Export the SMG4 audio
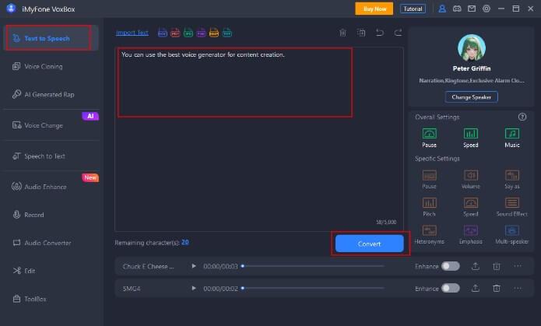Viewport: 541px width, 326px height. point(476,288)
